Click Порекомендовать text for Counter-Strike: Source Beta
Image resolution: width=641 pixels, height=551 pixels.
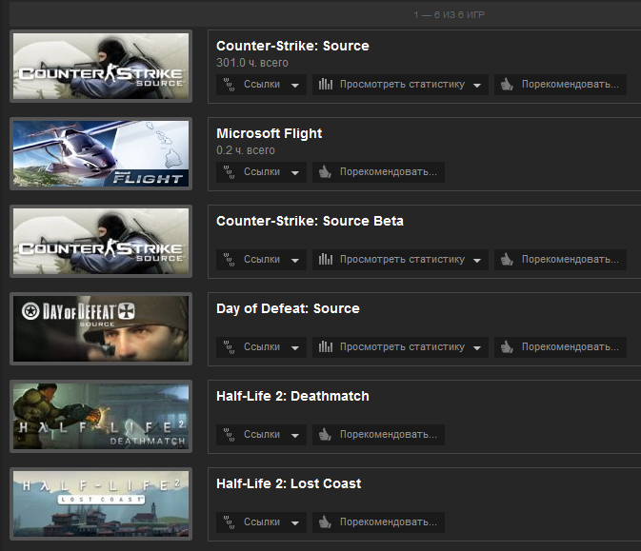point(571,259)
